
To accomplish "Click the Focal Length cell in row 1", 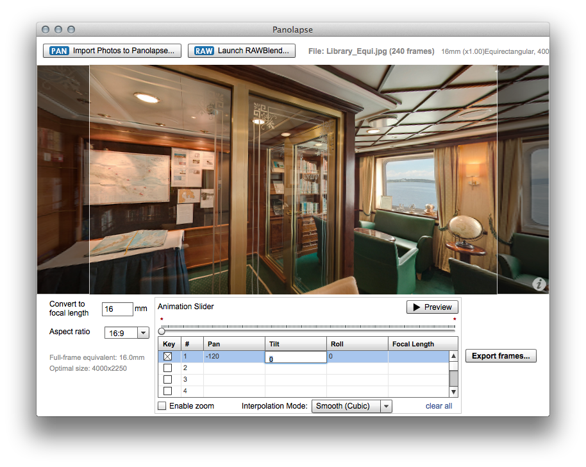I will point(419,357).
